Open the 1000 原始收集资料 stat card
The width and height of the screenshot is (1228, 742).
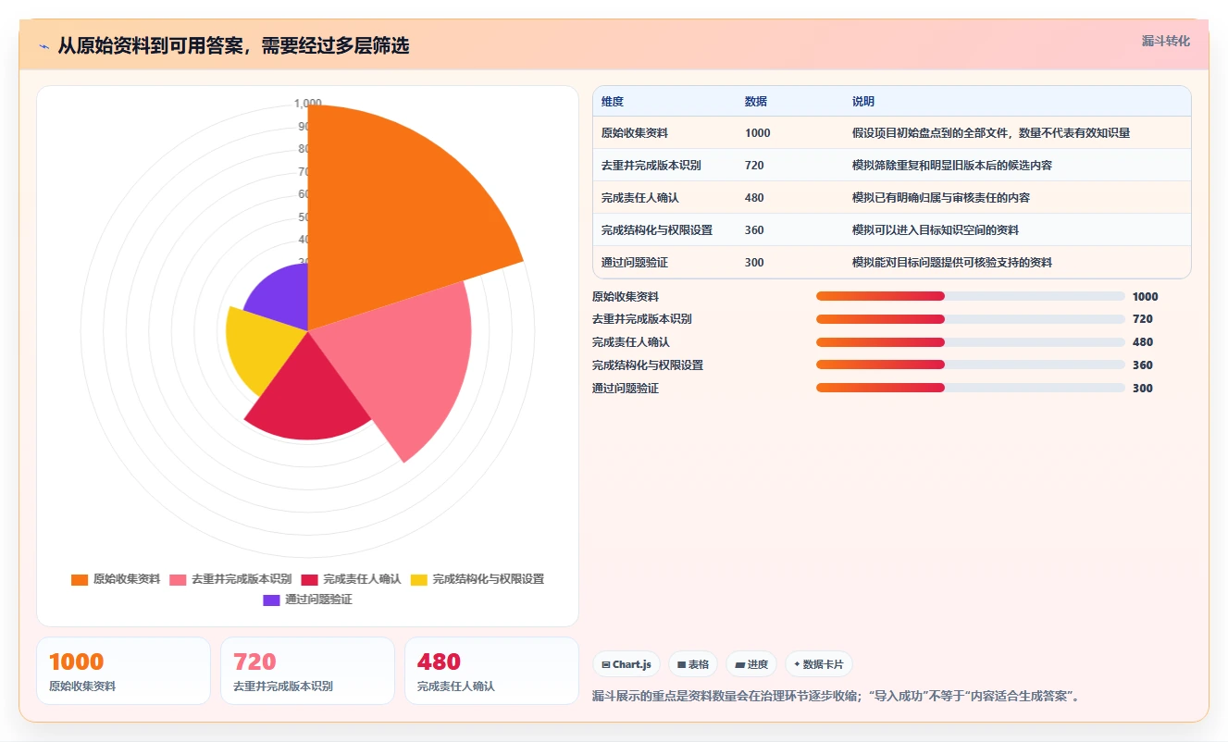(x=124, y=671)
